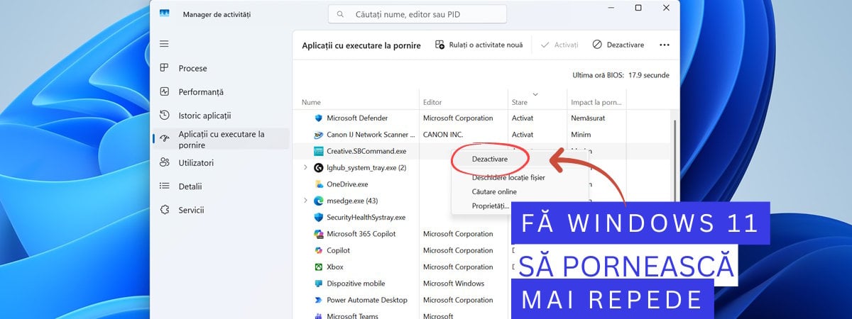Click the Activați button
The width and height of the screenshot is (852, 319).
click(559, 45)
